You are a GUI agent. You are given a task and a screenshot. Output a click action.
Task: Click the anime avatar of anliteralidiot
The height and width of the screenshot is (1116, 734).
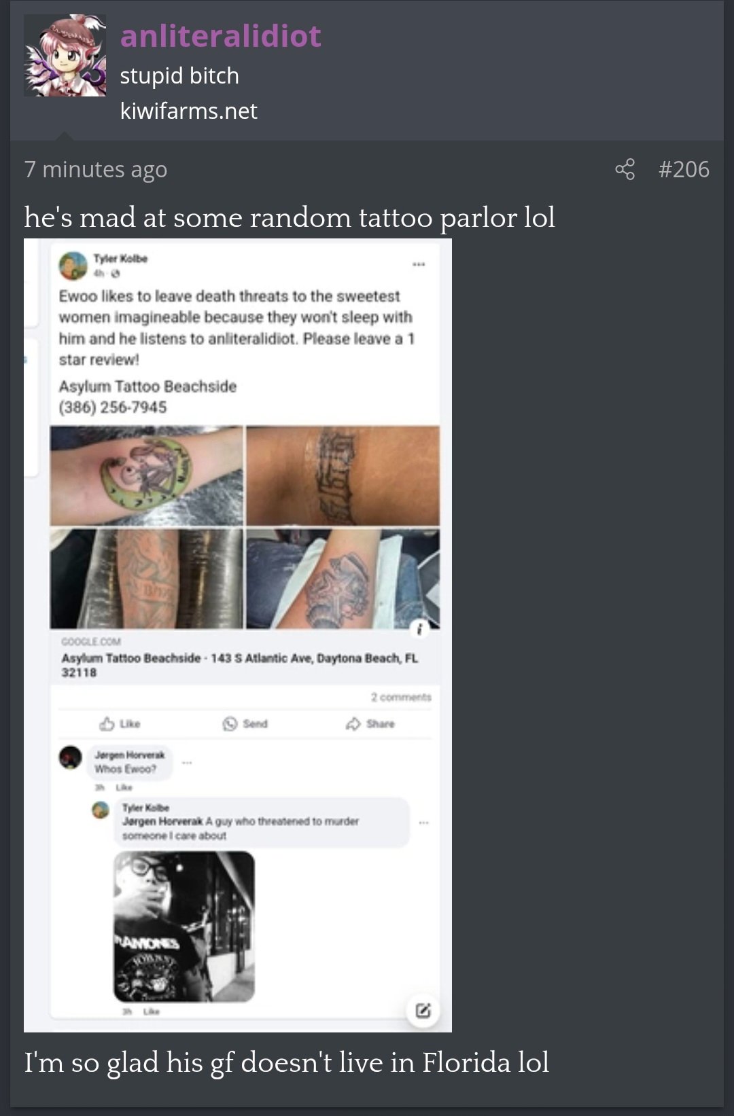pos(65,56)
